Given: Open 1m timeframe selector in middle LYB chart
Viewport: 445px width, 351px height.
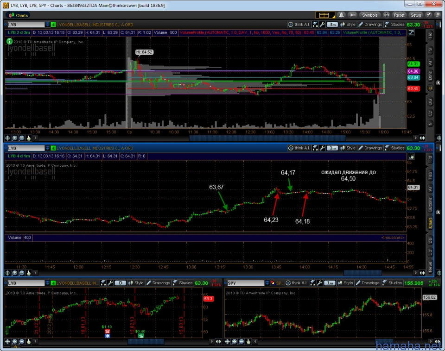Looking at the screenshot, I should click(x=332, y=148).
